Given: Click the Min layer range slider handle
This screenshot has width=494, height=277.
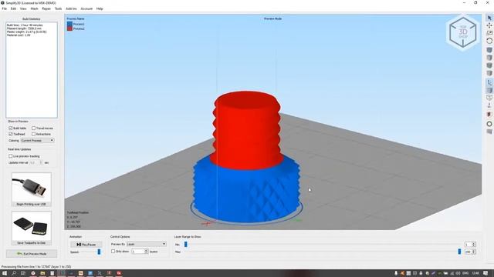Looking at the screenshot, I should tap(185, 245).
